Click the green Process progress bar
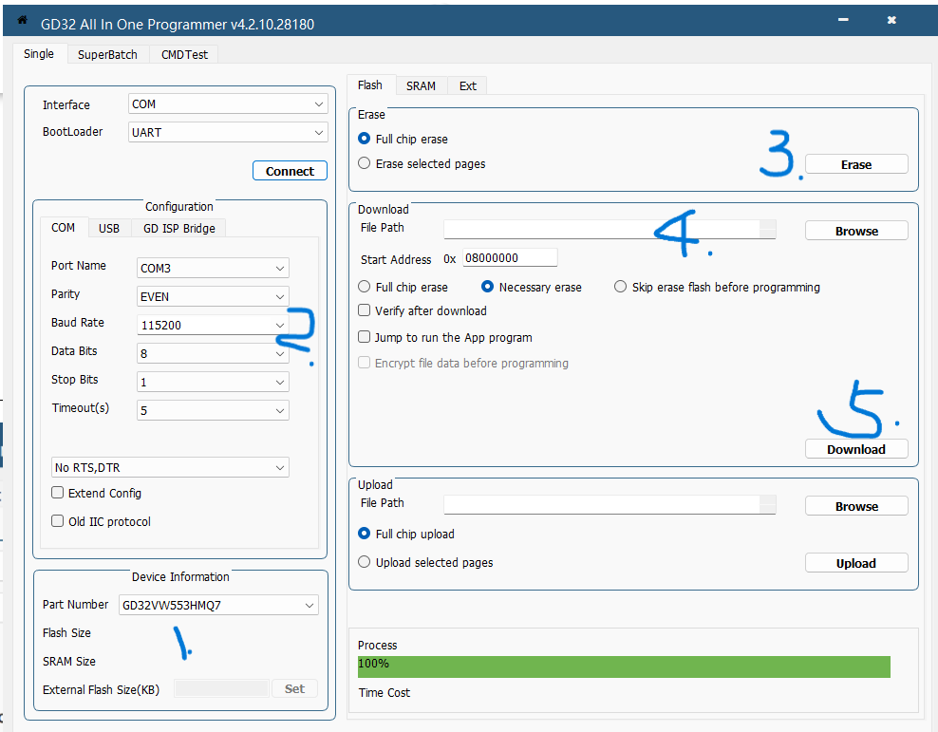 click(624, 666)
